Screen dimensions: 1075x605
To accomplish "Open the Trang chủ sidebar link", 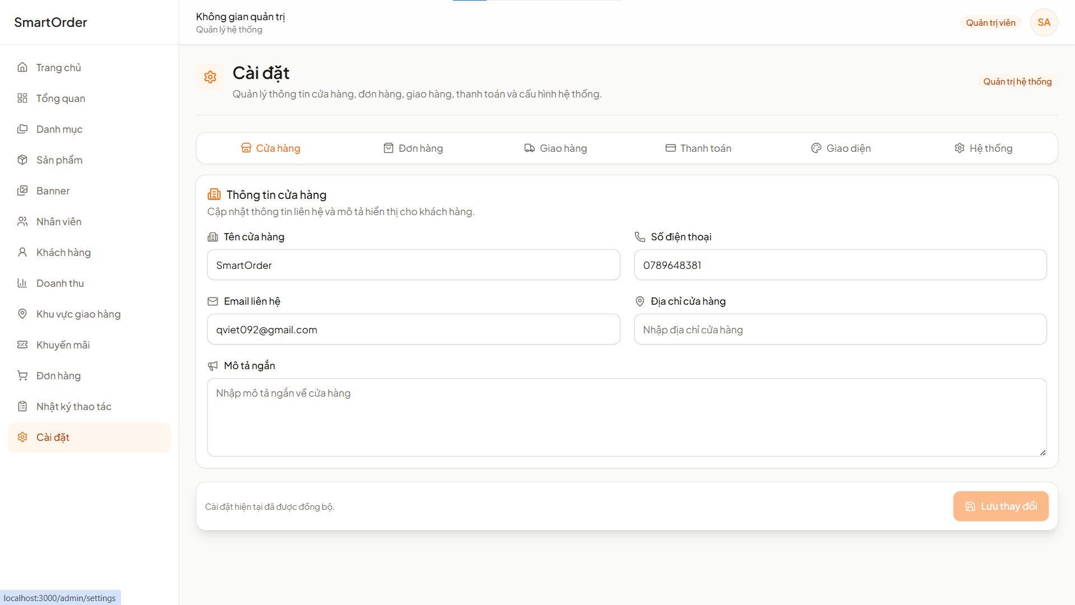I will click(x=90, y=67).
